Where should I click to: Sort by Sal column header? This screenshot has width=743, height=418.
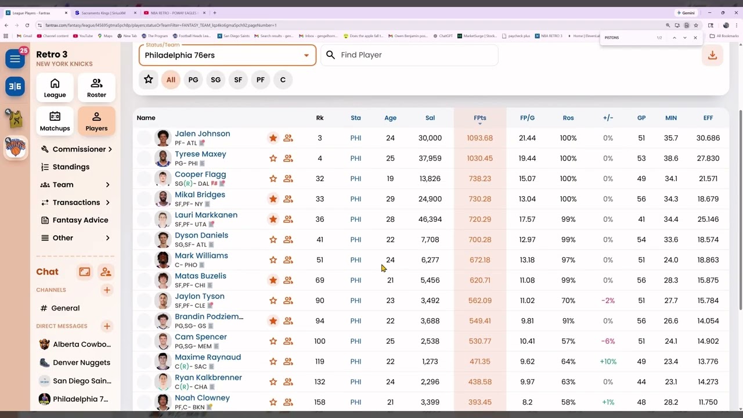coord(430,118)
